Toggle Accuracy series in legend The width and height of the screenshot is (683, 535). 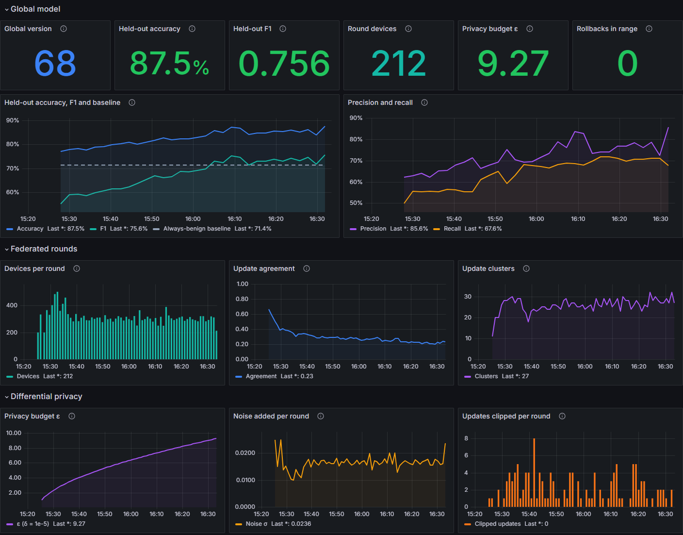pos(30,229)
